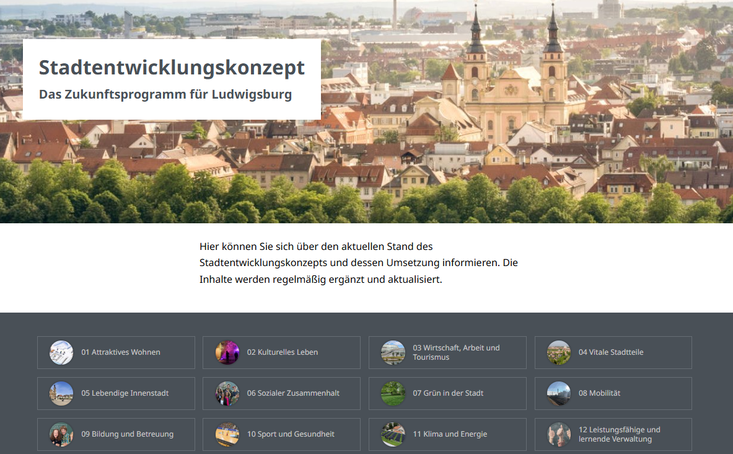Screen dimensions: 733x454
Task: Click the 03 Wirtschaft, Arbeit und Tourismus icon
Action: coord(393,352)
